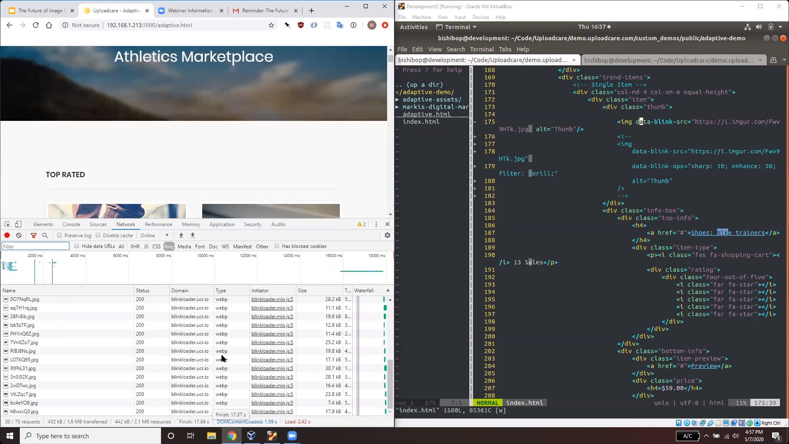Switch to the Console tab in DevTools
Image resolution: width=789 pixels, height=444 pixels.
point(71,224)
